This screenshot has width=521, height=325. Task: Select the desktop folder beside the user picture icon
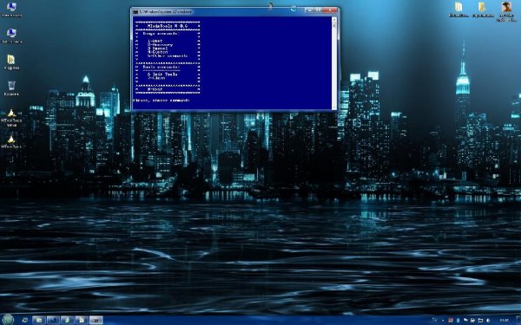(482, 10)
